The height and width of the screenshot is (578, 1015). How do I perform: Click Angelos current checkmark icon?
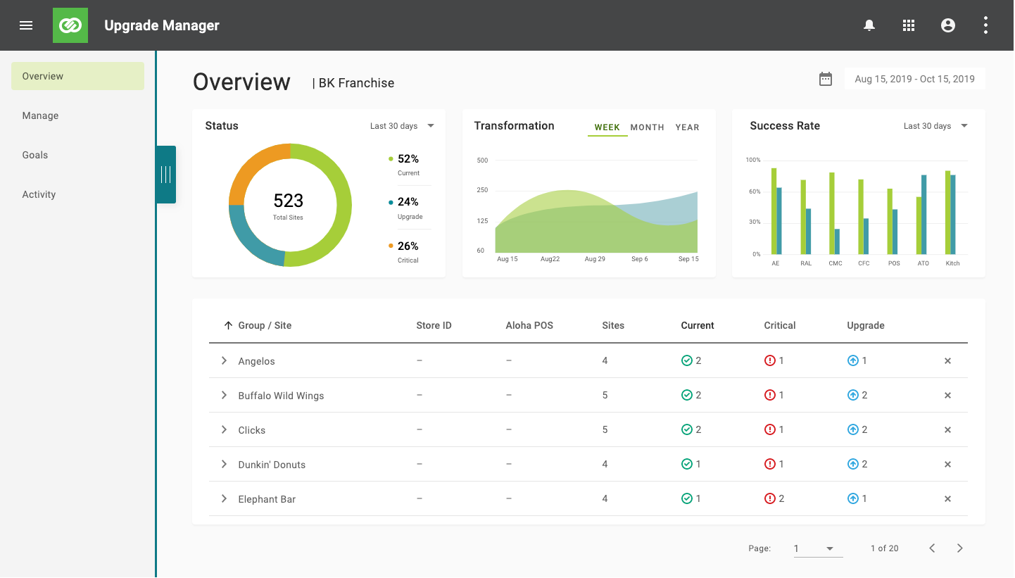(x=687, y=360)
